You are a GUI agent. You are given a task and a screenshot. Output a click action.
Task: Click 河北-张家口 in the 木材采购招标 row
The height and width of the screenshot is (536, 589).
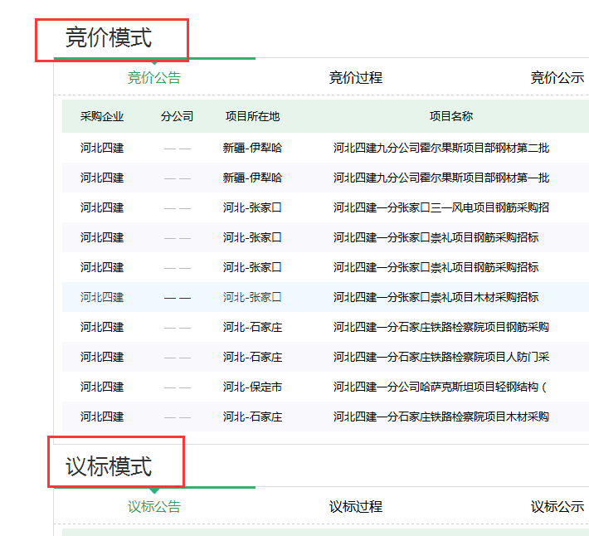(x=252, y=298)
